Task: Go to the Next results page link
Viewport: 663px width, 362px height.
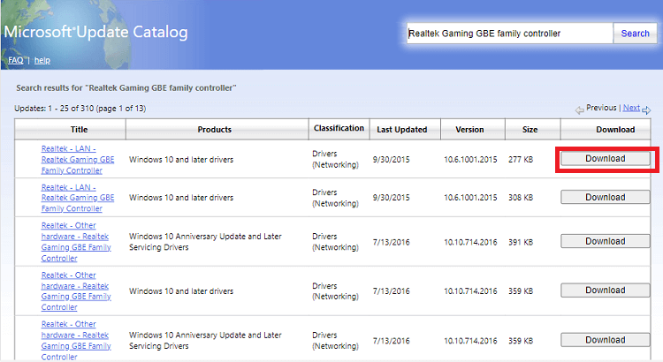Action: [x=630, y=108]
